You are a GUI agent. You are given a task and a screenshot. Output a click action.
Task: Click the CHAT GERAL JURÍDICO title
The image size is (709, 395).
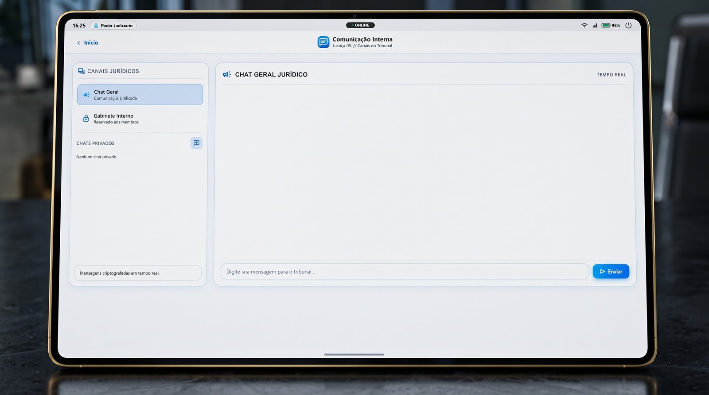click(271, 75)
